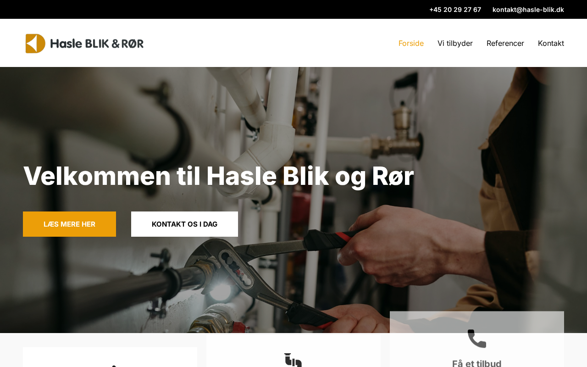Click the 'Velkommen til Hasle Blik og Rør' heading

point(218,176)
